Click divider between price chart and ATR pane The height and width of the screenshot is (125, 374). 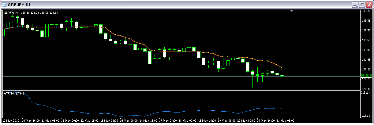[184, 90]
